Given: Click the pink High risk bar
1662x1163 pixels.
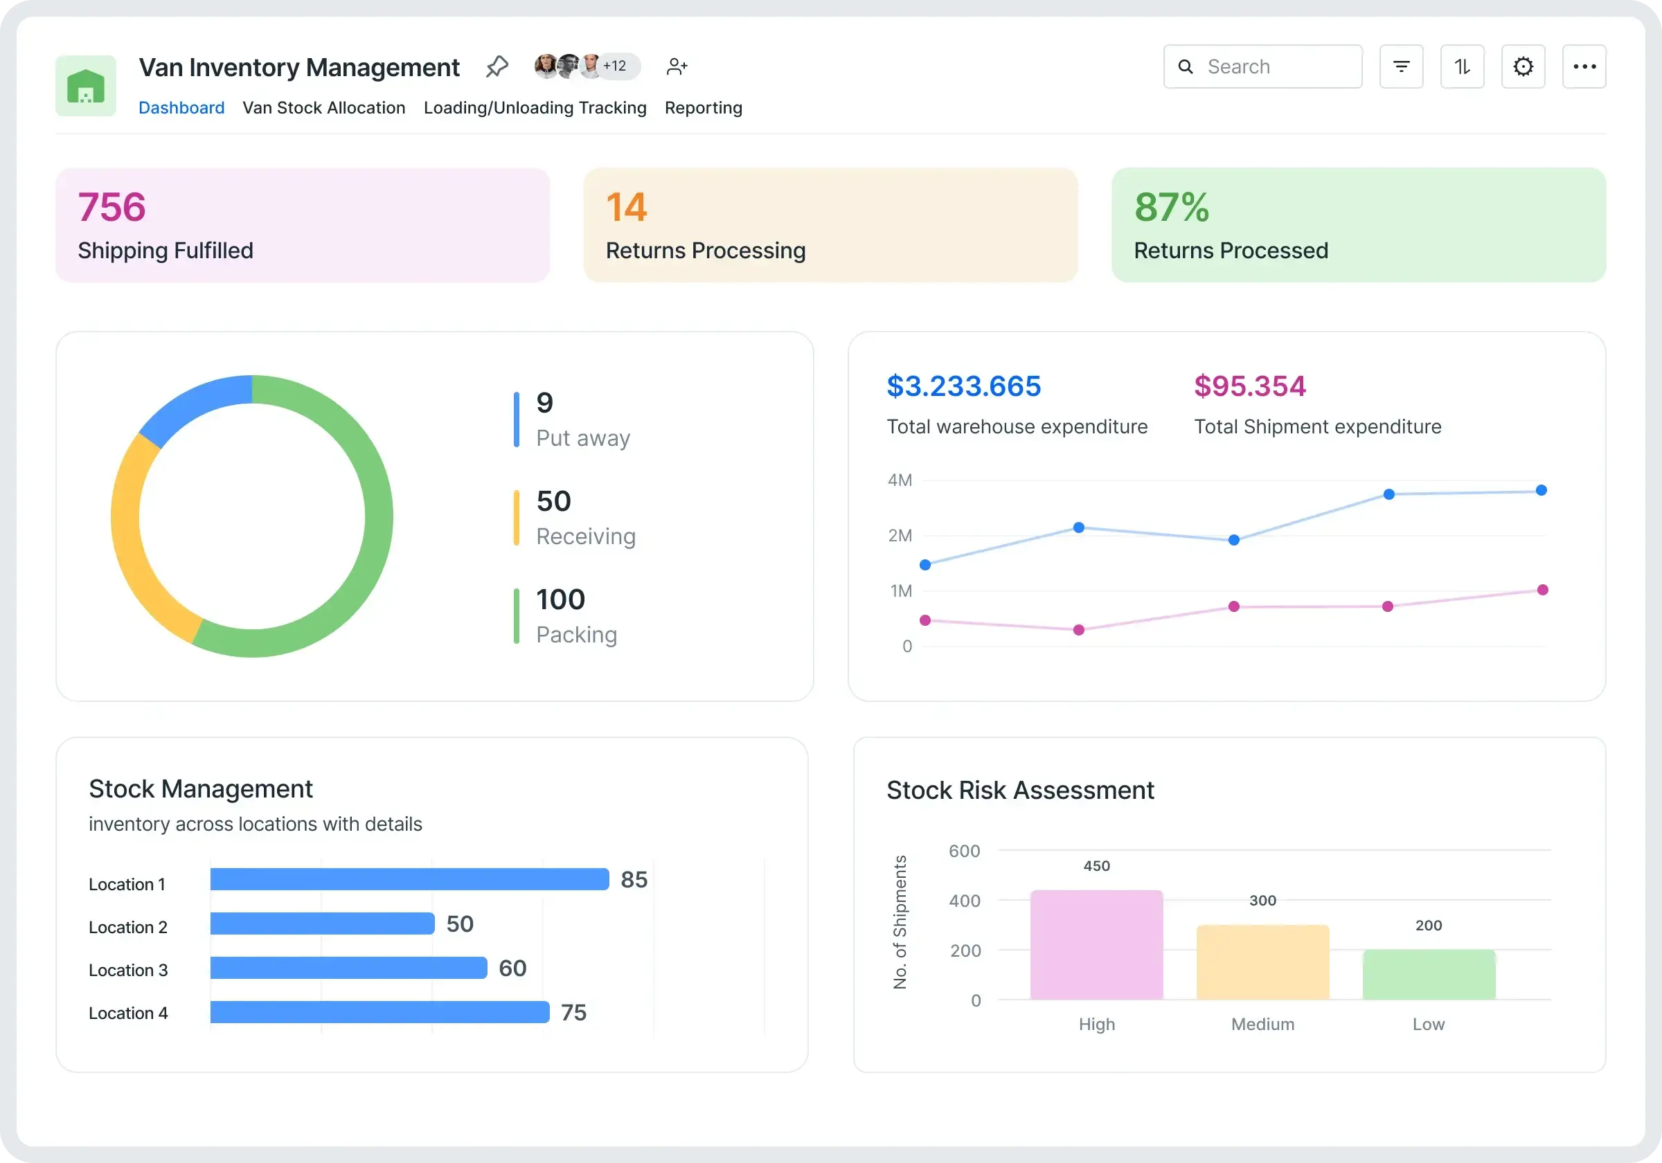Looking at the screenshot, I should 1096,944.
